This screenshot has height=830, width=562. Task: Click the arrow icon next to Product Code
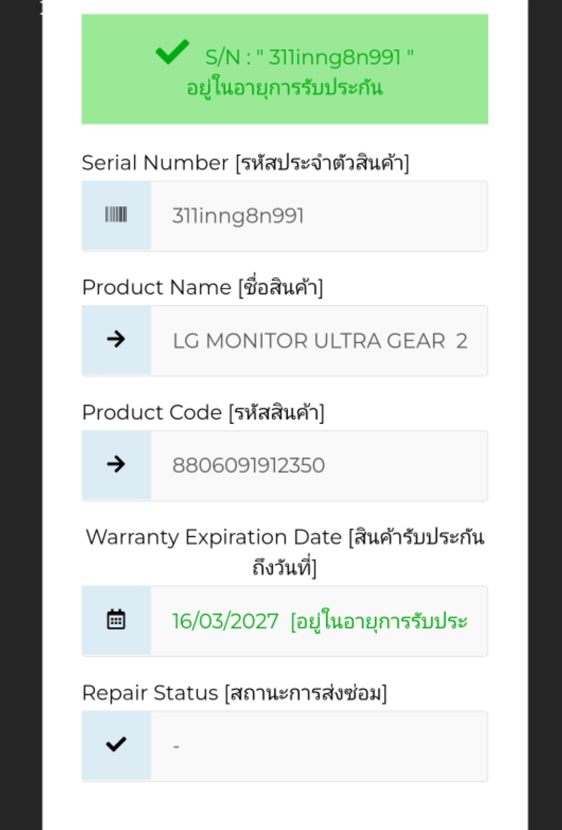pos(116,464)
